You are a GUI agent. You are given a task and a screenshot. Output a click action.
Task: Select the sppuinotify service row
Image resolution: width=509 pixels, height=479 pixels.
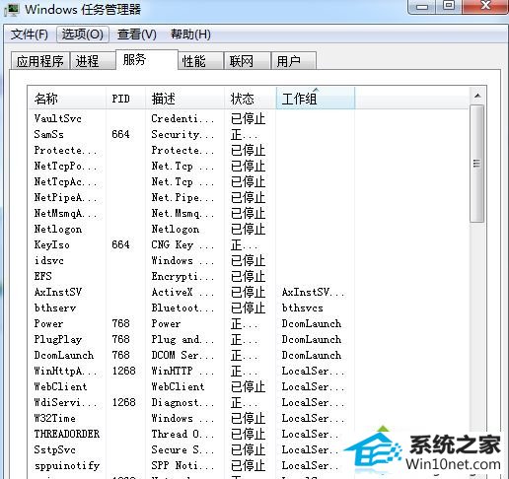pos(249,465)
